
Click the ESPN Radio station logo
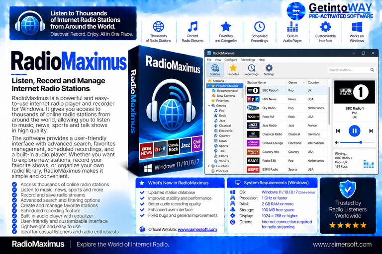(253, 169)
